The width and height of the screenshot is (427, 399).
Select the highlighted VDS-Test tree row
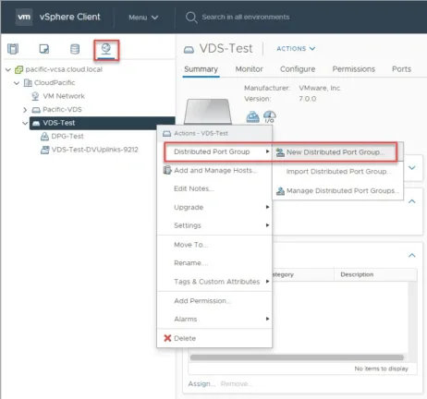pyautogui.click(x=103, y=123)
